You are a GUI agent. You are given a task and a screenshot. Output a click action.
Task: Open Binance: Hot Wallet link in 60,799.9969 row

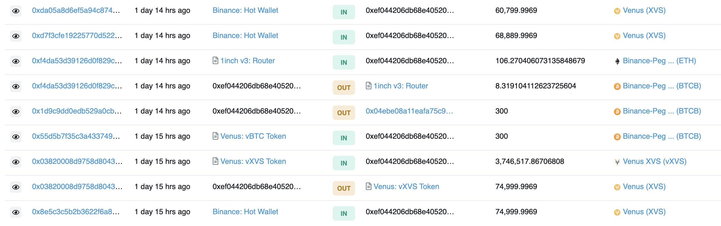(x=245, y=10)
